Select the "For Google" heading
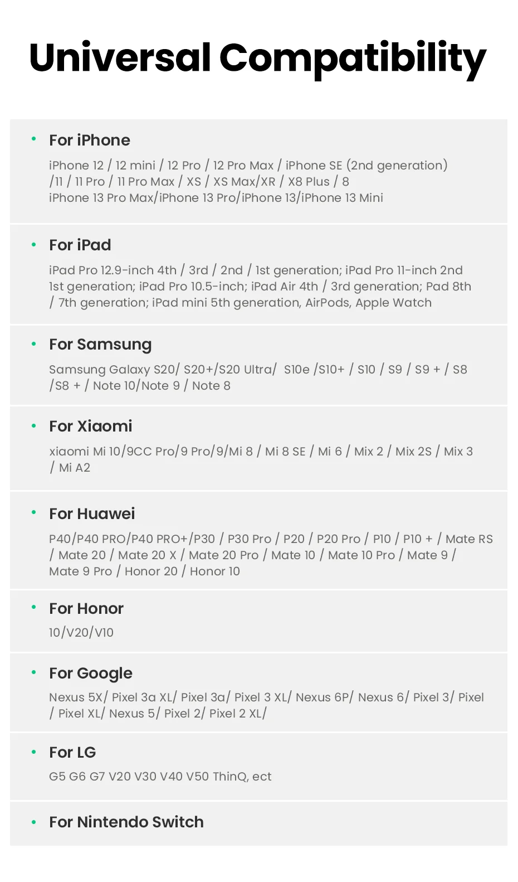The width and height of the screenshot is (518, 882). point(91,673)
